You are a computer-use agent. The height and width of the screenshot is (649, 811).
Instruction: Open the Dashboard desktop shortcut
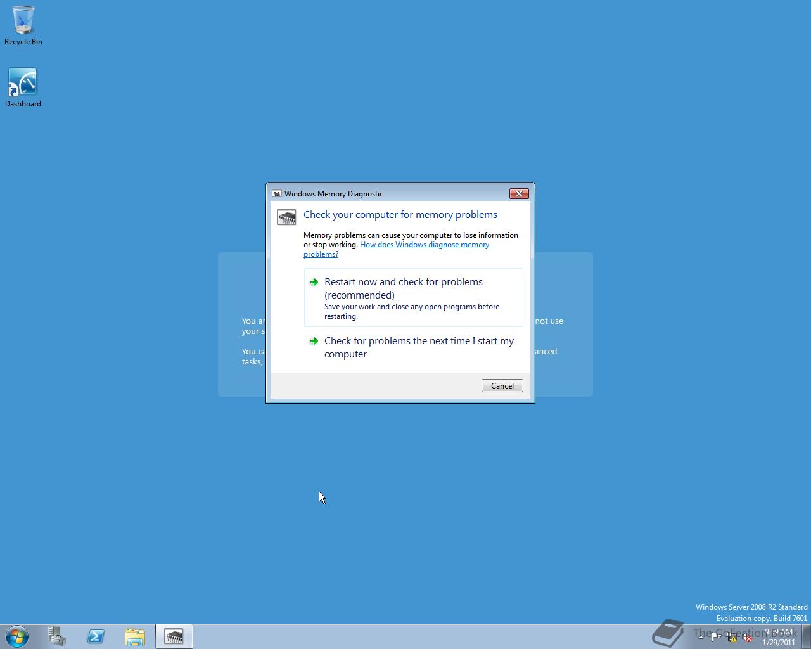coord(23,88)
